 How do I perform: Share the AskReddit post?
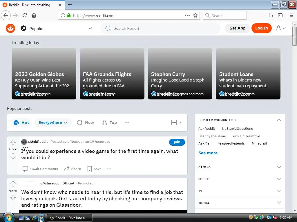[72, 169]
